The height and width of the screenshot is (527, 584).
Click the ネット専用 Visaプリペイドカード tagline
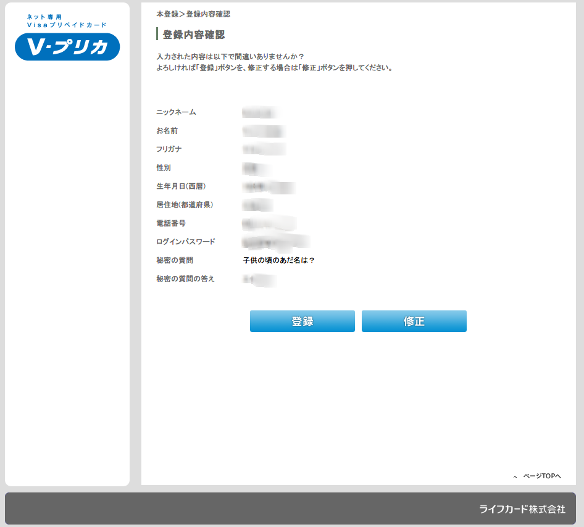click(67, 21)
